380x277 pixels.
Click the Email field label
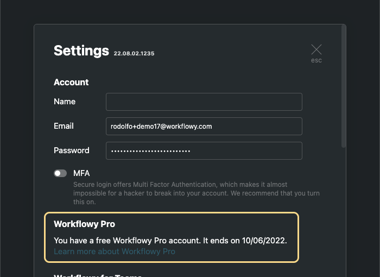click(x=64, y=126)
